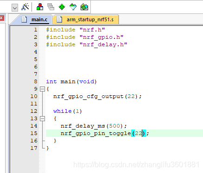Open the Pack Installer icon

tap(84, 7)
